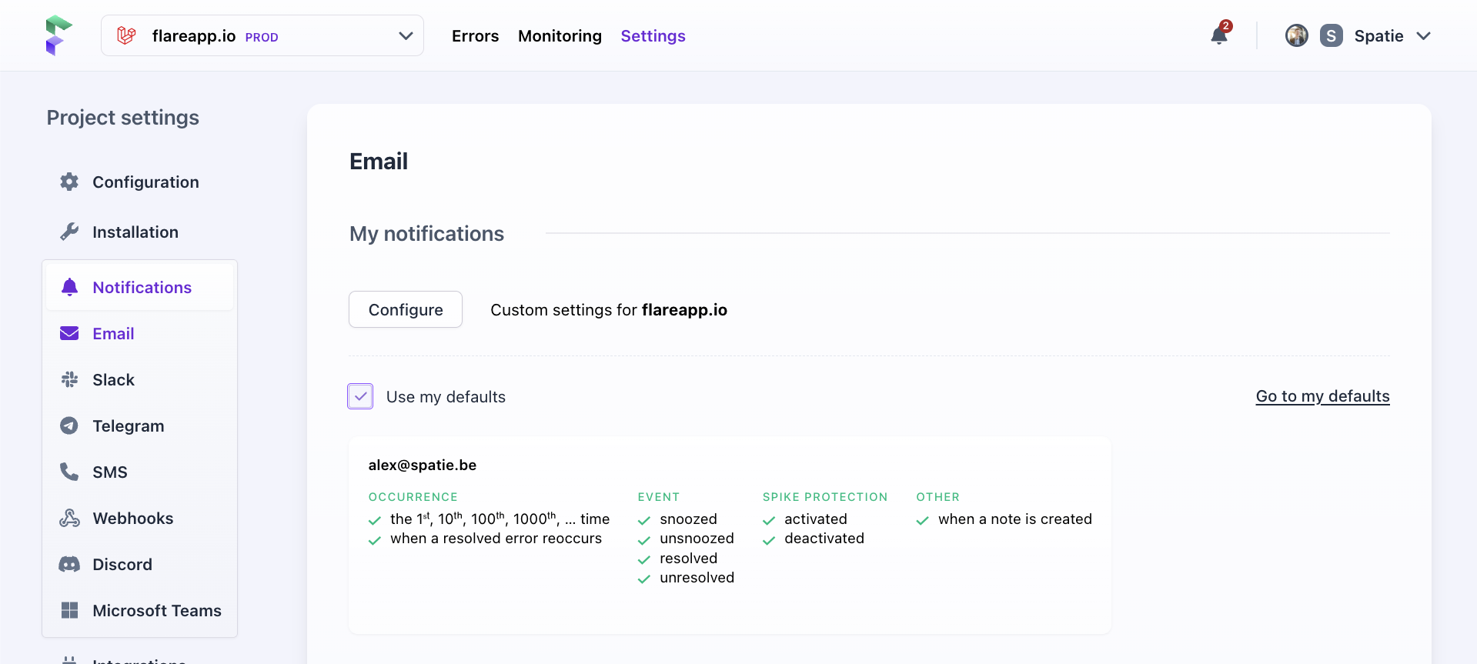Click the 'unresolved' event entry
Screen dimensions: 1477x664
pyautogui.click(x=697, y=578)
